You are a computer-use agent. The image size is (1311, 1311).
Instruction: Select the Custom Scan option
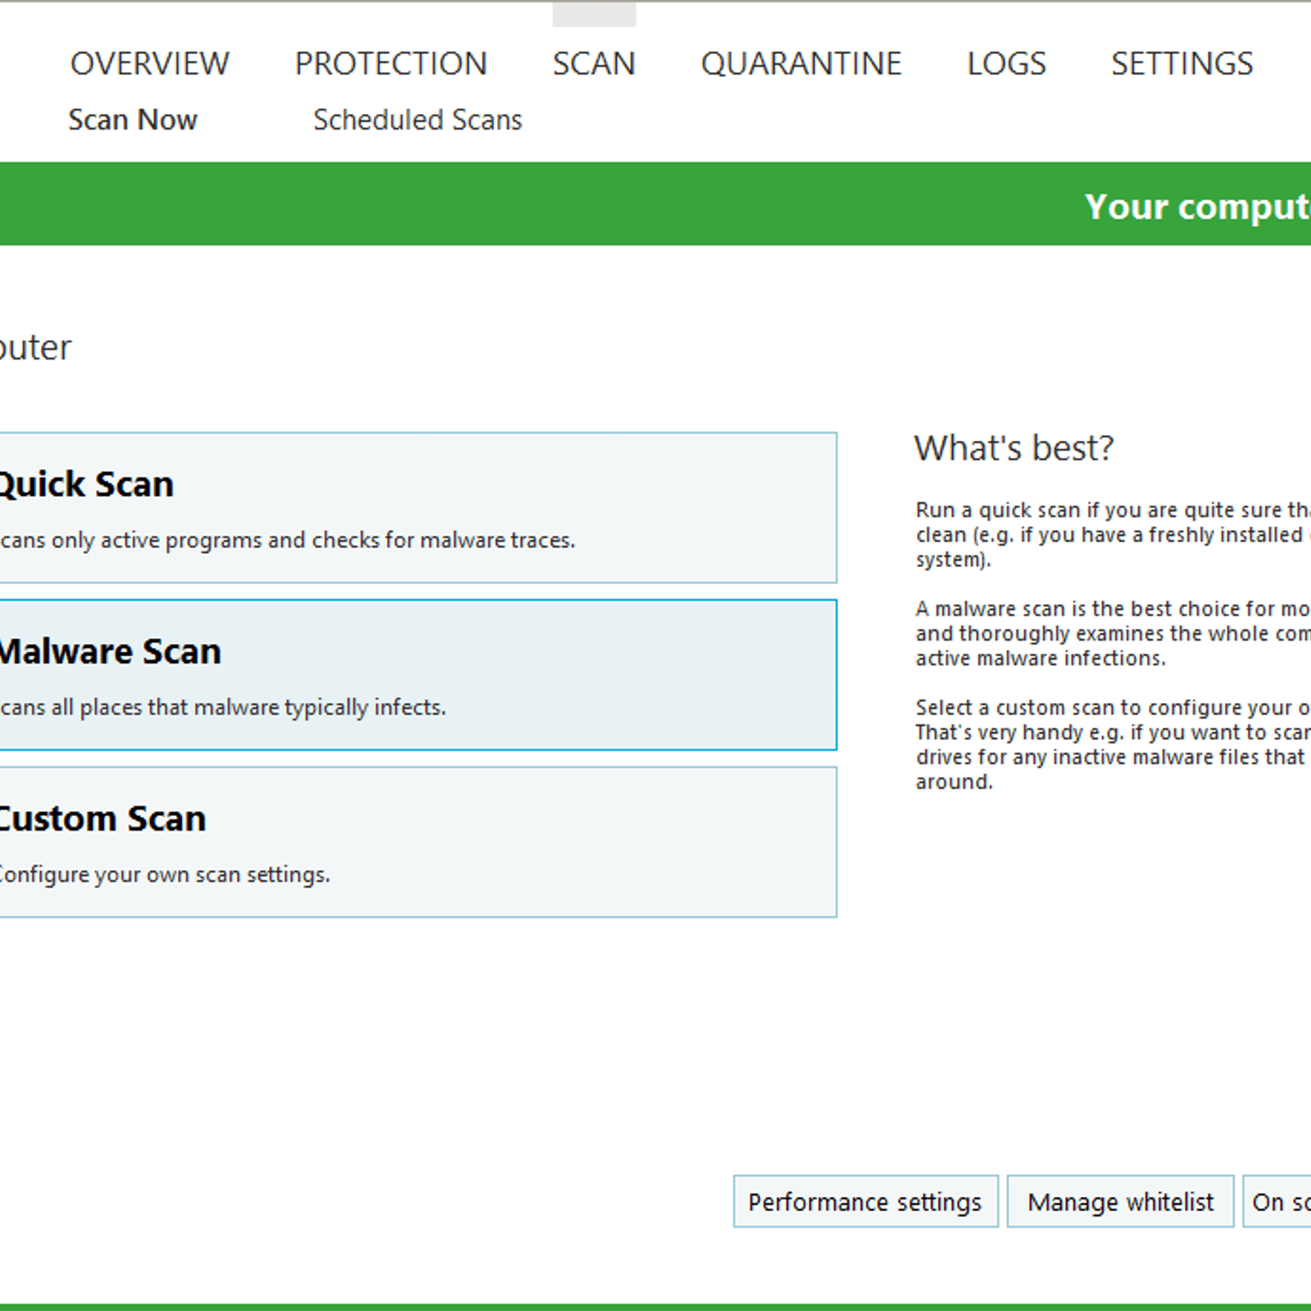pyautogui.click(x=410, y=841)
